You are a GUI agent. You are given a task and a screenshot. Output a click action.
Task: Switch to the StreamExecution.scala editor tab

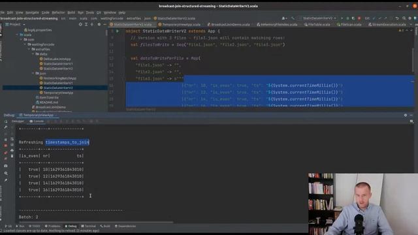click(387, 25)
